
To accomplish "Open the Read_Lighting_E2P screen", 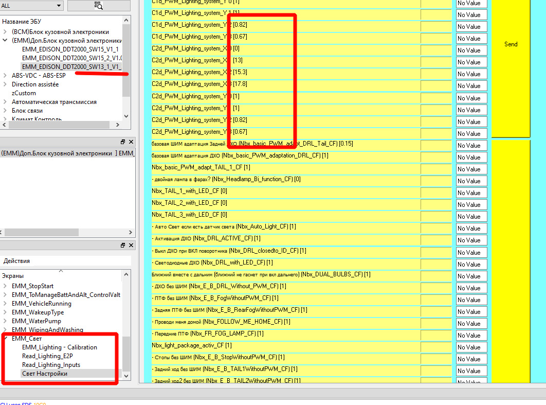I will coord(51,356).
